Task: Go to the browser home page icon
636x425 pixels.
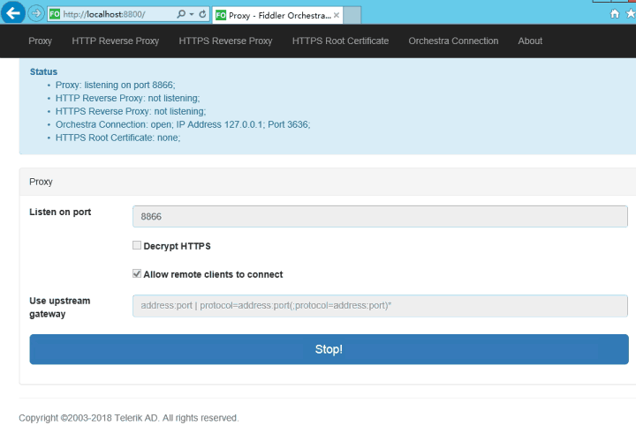Action: (615, 14)
